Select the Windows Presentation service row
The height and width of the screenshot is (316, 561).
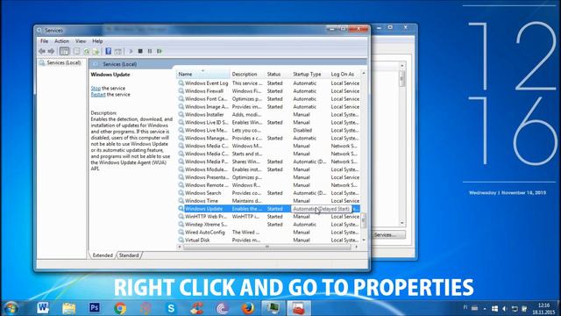(x=268, y=177)
